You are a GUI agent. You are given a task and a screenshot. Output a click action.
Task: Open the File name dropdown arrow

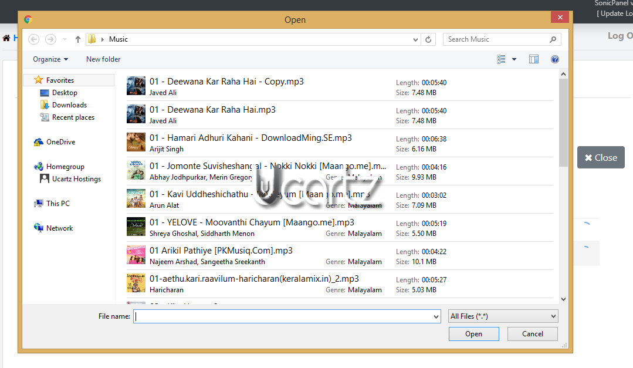point(436,317)
